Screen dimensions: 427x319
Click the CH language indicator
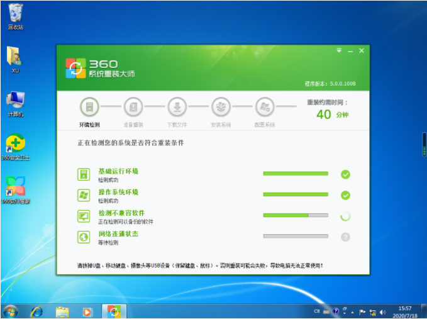(317, 311)
